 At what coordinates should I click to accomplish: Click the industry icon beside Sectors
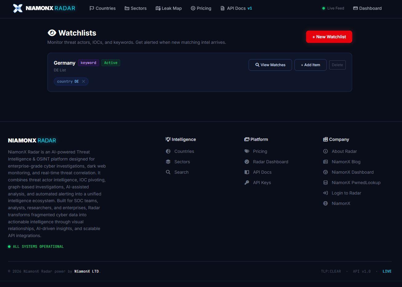pyautogui.click(x=127, y=8)
